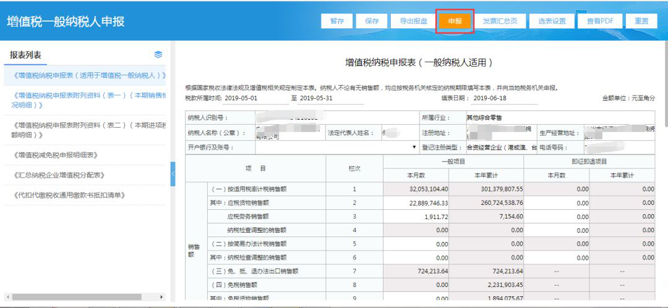Click the sidebar scrollbar's left arrow
Screen dimensions: 668x308
[x=7, y=296]
